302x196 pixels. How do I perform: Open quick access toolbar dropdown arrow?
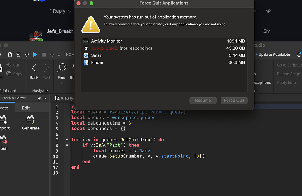(x=59, y=55)
